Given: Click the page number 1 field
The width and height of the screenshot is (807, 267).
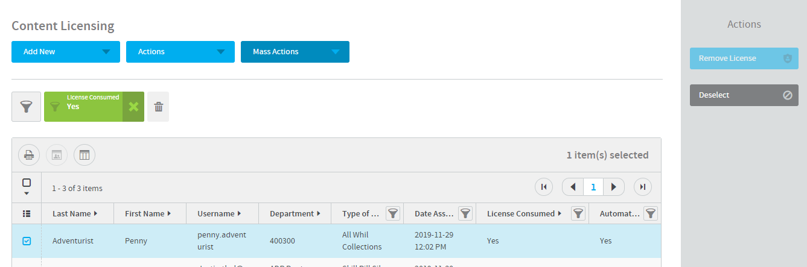Looking at the screenshot, I should click(x=593, y=187).
